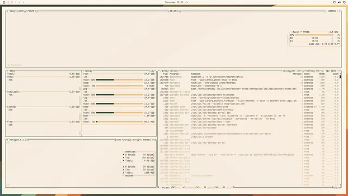The width and height of the screenshot is (348, 196).
Task: Switch to workspace 1
Action: click(x=8, y=2)
